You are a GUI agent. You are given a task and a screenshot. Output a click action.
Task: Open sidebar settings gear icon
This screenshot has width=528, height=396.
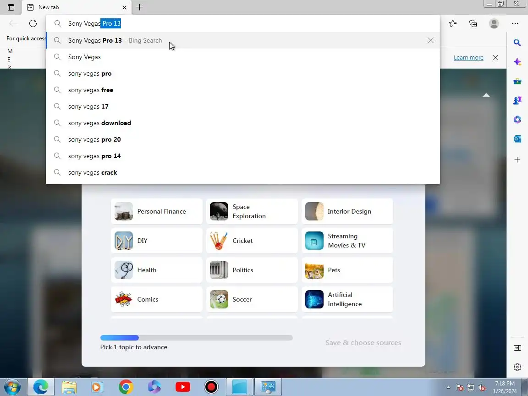click(x=517, y=367)
